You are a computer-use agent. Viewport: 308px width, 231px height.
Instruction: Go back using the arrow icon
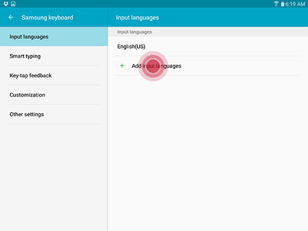tap(11, 17)
